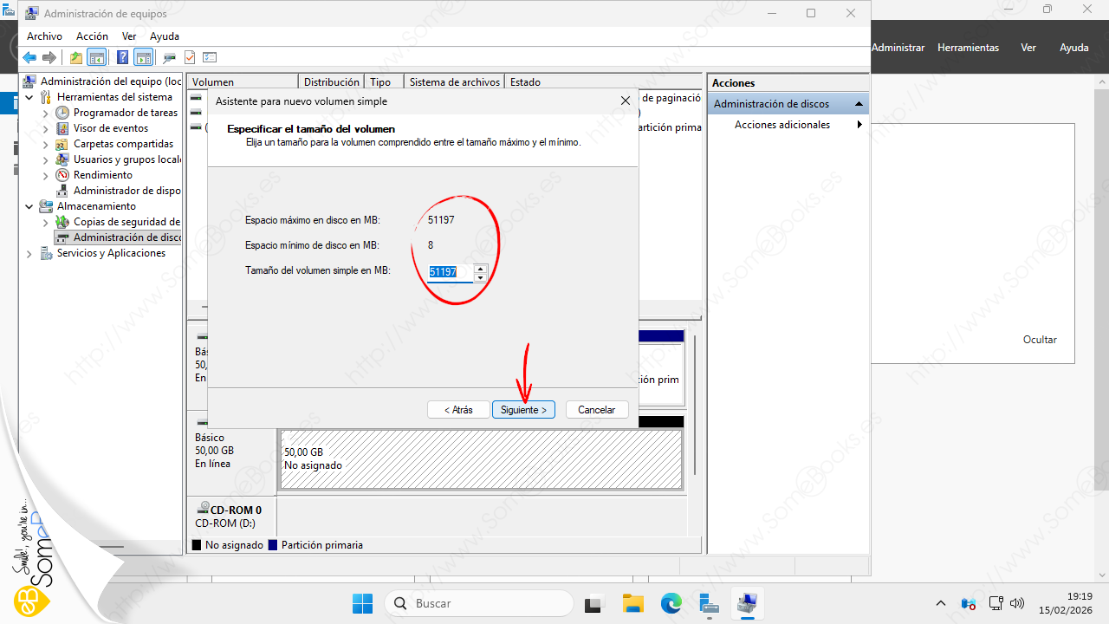Increase volume size with spinner up arrow
The width and height of the screenshot is (1109, 624).
(x=481, y=268)
